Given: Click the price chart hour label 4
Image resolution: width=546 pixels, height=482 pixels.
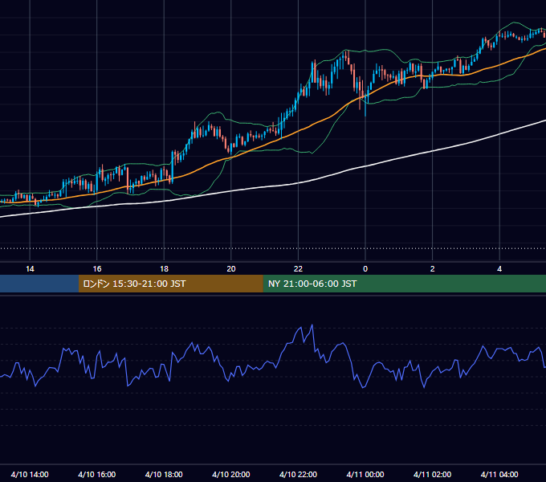Looking at the screenshot, I should [499, 269].
